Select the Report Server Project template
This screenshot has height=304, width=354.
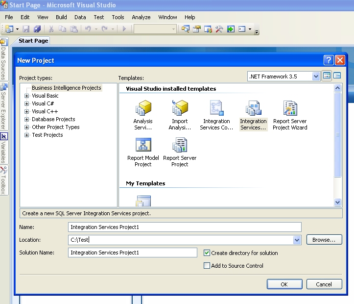pos(180,145)
